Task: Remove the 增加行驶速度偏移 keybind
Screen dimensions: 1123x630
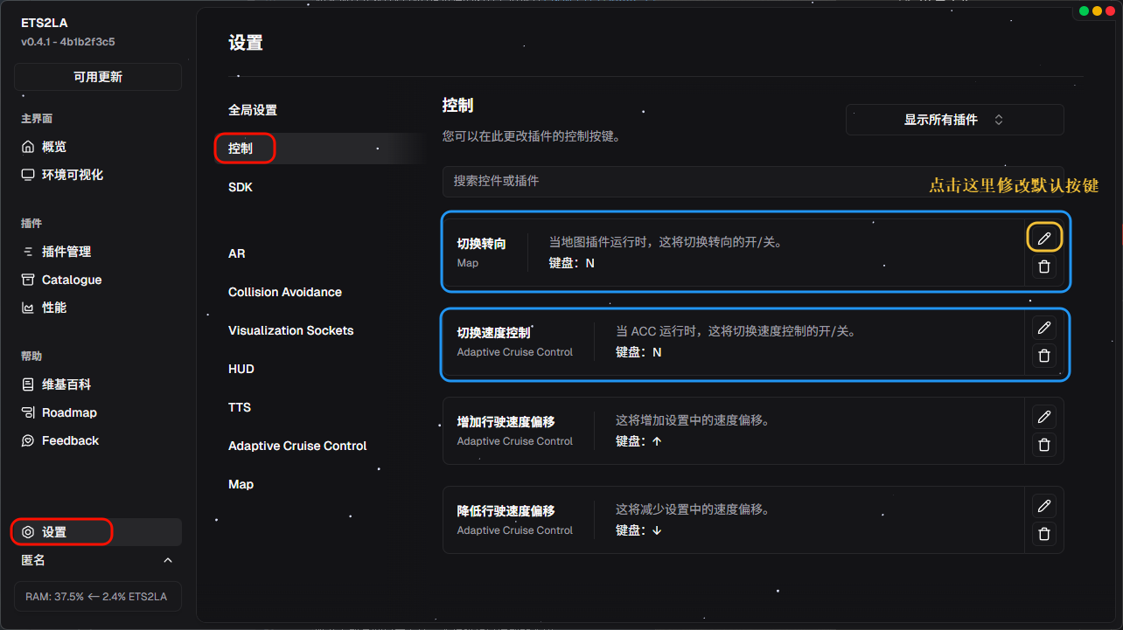Action: (1043, 445)
